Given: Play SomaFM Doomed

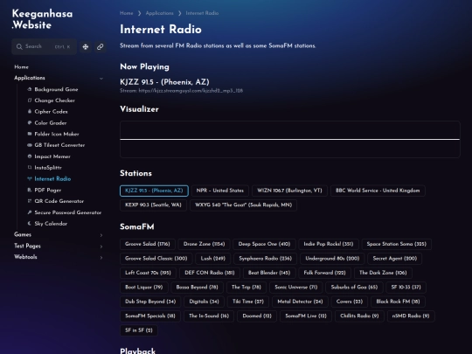Looking at the screenshot, I should click(257, 316).
